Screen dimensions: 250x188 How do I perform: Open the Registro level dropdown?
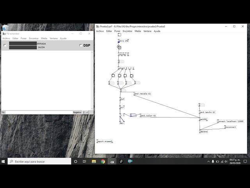pos(85,112)
